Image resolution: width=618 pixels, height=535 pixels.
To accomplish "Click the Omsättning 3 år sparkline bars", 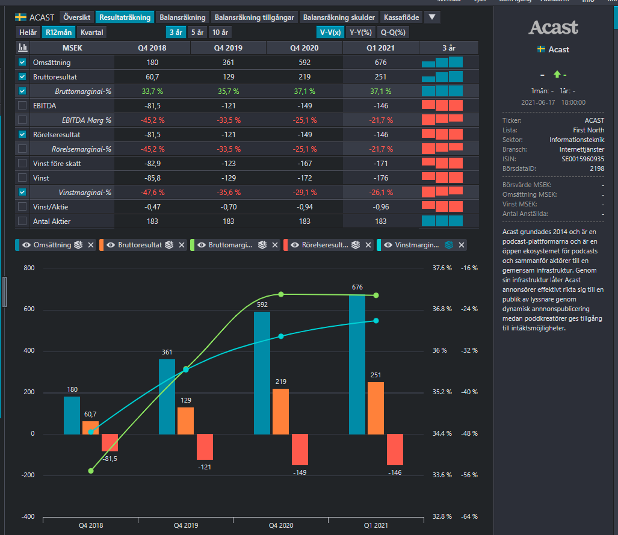I will tap(442, 63).
